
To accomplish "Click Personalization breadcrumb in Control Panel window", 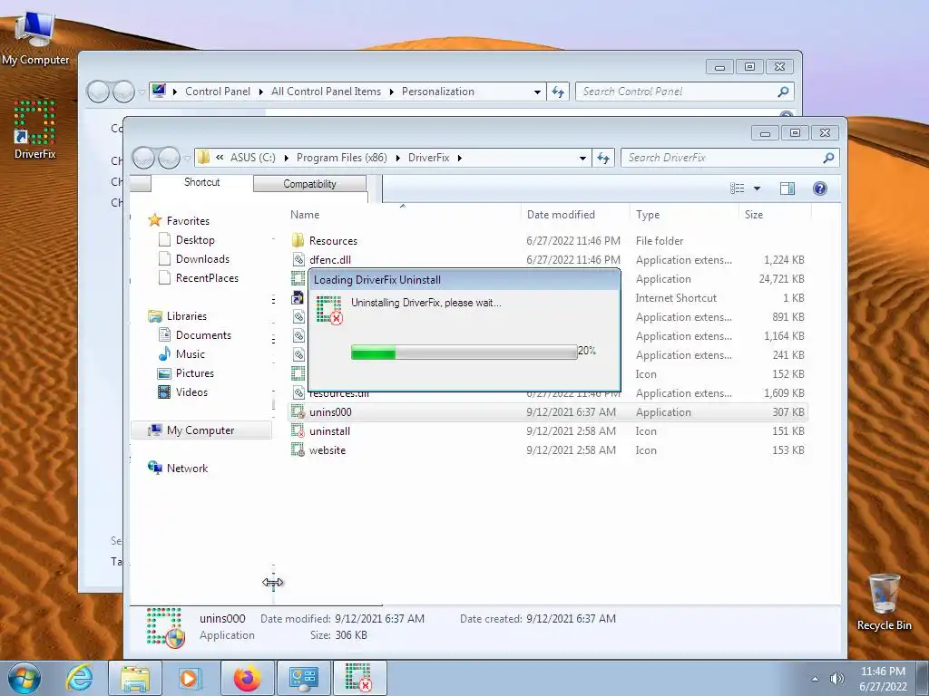I will pyautogui.click(x=438, y=92).
